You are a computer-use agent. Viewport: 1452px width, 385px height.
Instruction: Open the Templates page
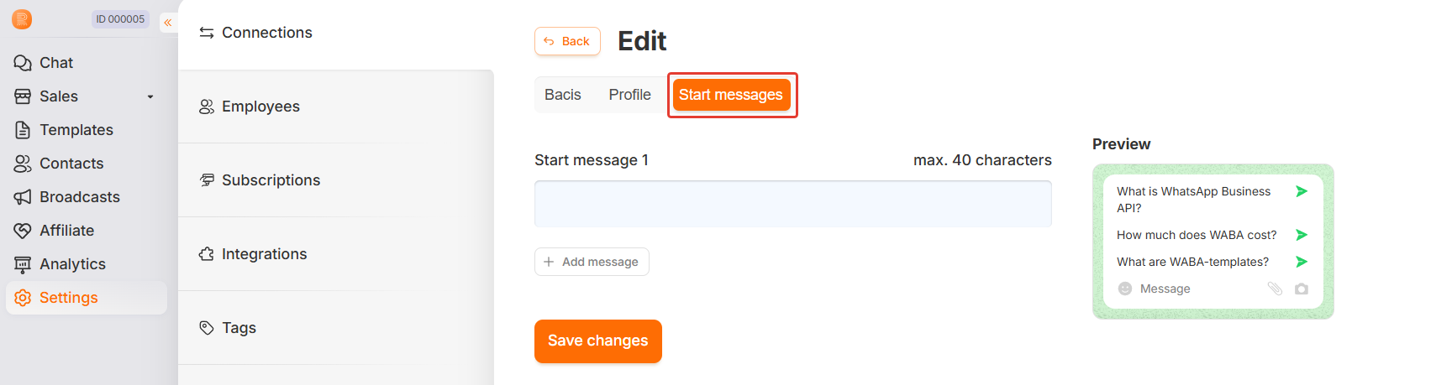76,130
